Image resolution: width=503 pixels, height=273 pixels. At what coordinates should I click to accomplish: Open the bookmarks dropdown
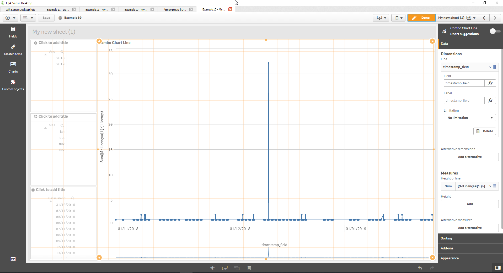[399, 18]
